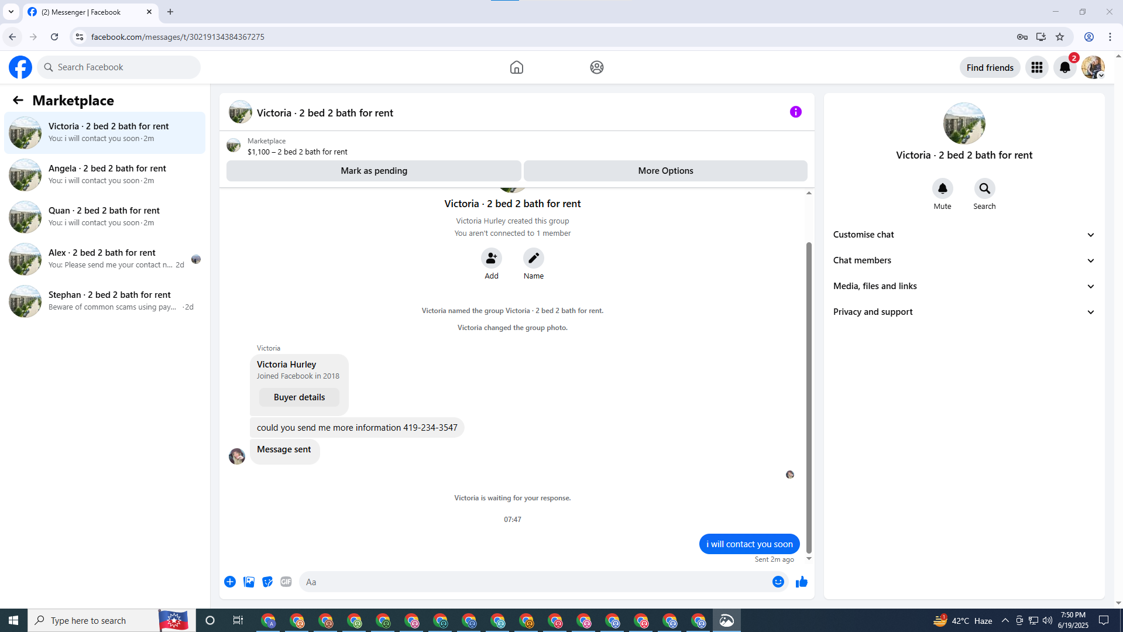Expand Privacy and support section
This screenshot has width=1123, height=632.
click(964, 312)
